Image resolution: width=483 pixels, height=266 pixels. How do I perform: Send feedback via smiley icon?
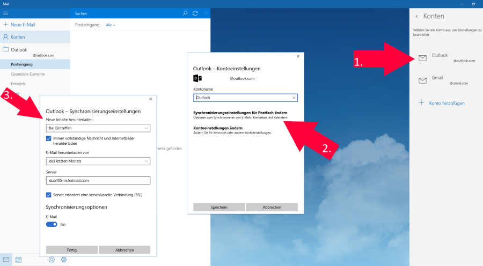(x=52, y=260)
